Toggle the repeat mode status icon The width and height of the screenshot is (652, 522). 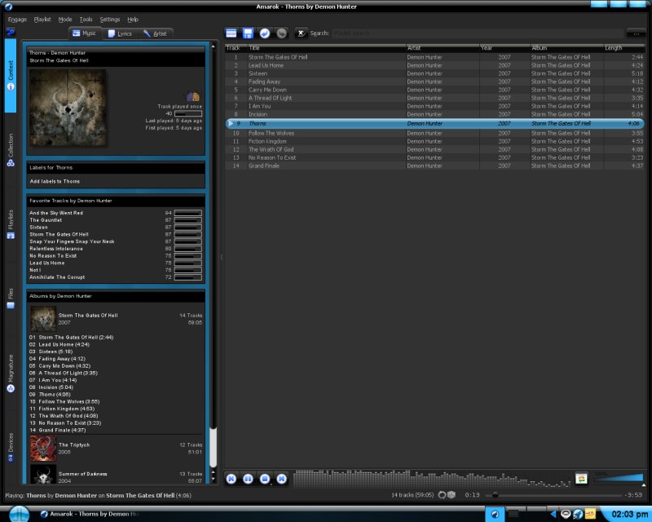442,495
